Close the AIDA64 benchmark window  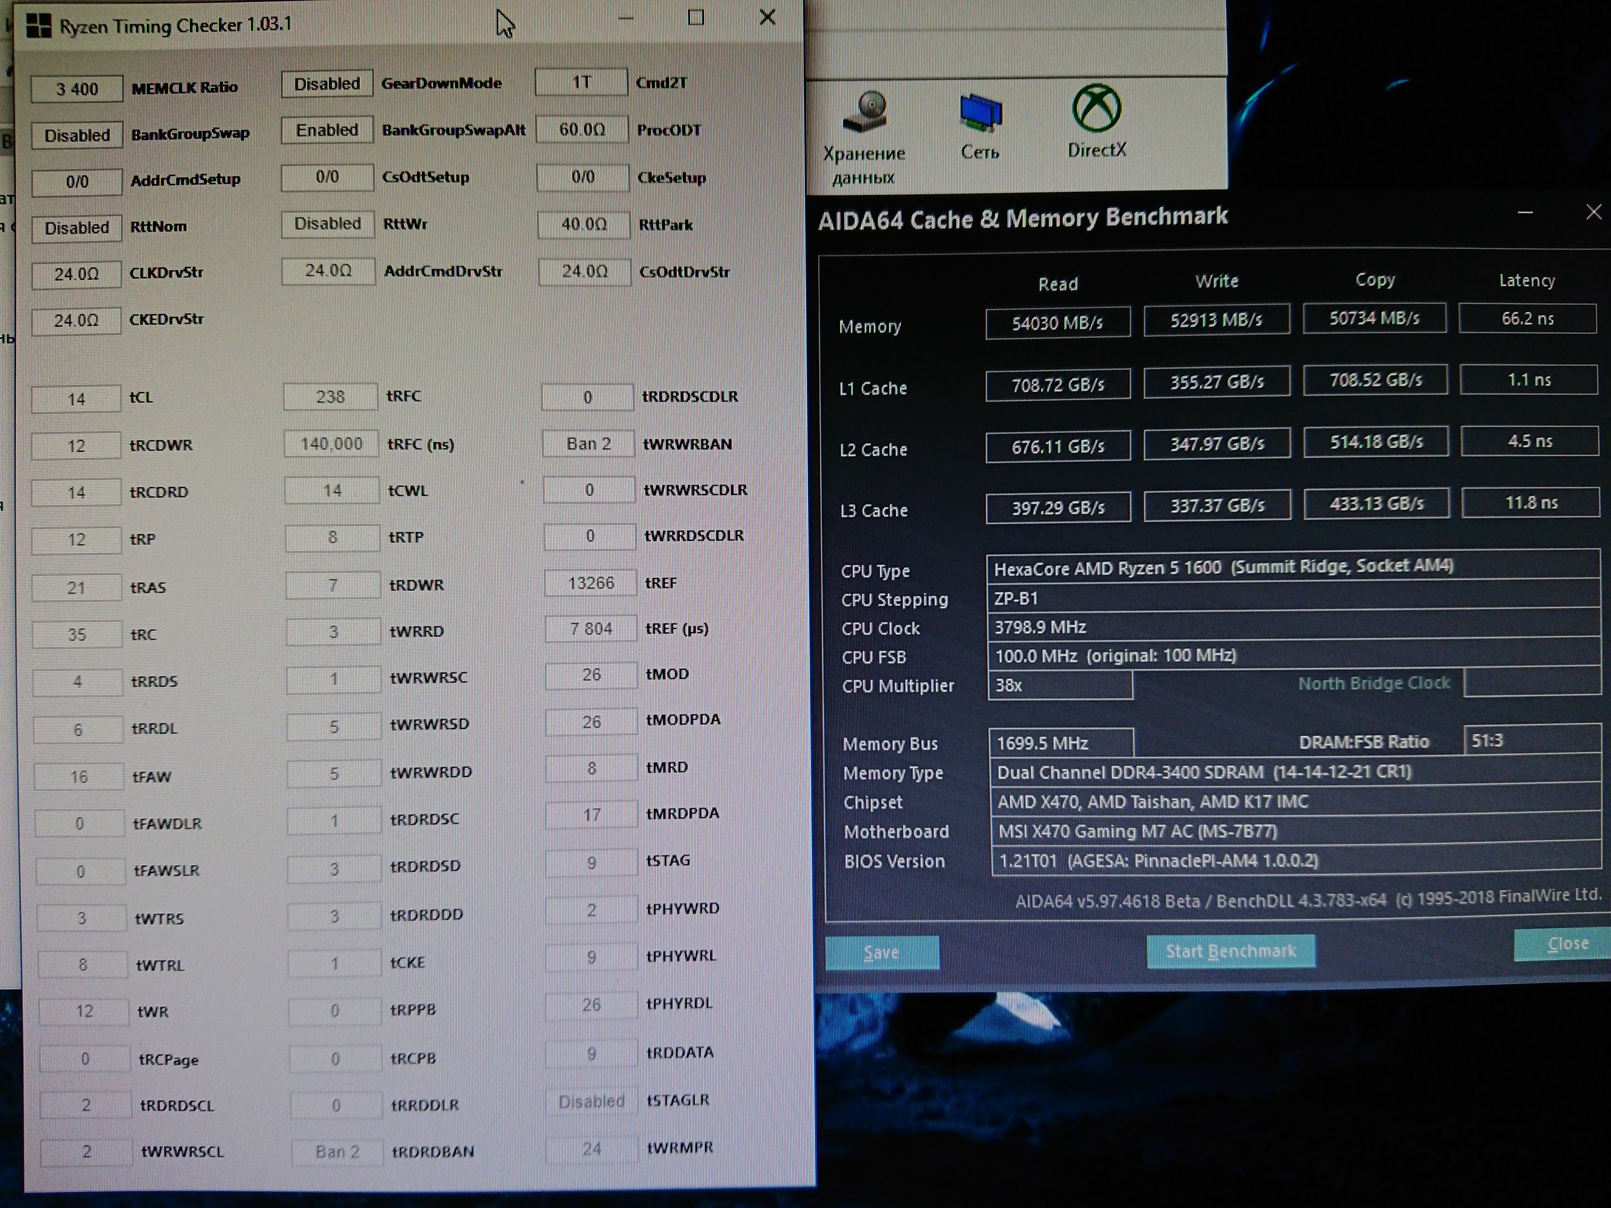click(1593, 212)
